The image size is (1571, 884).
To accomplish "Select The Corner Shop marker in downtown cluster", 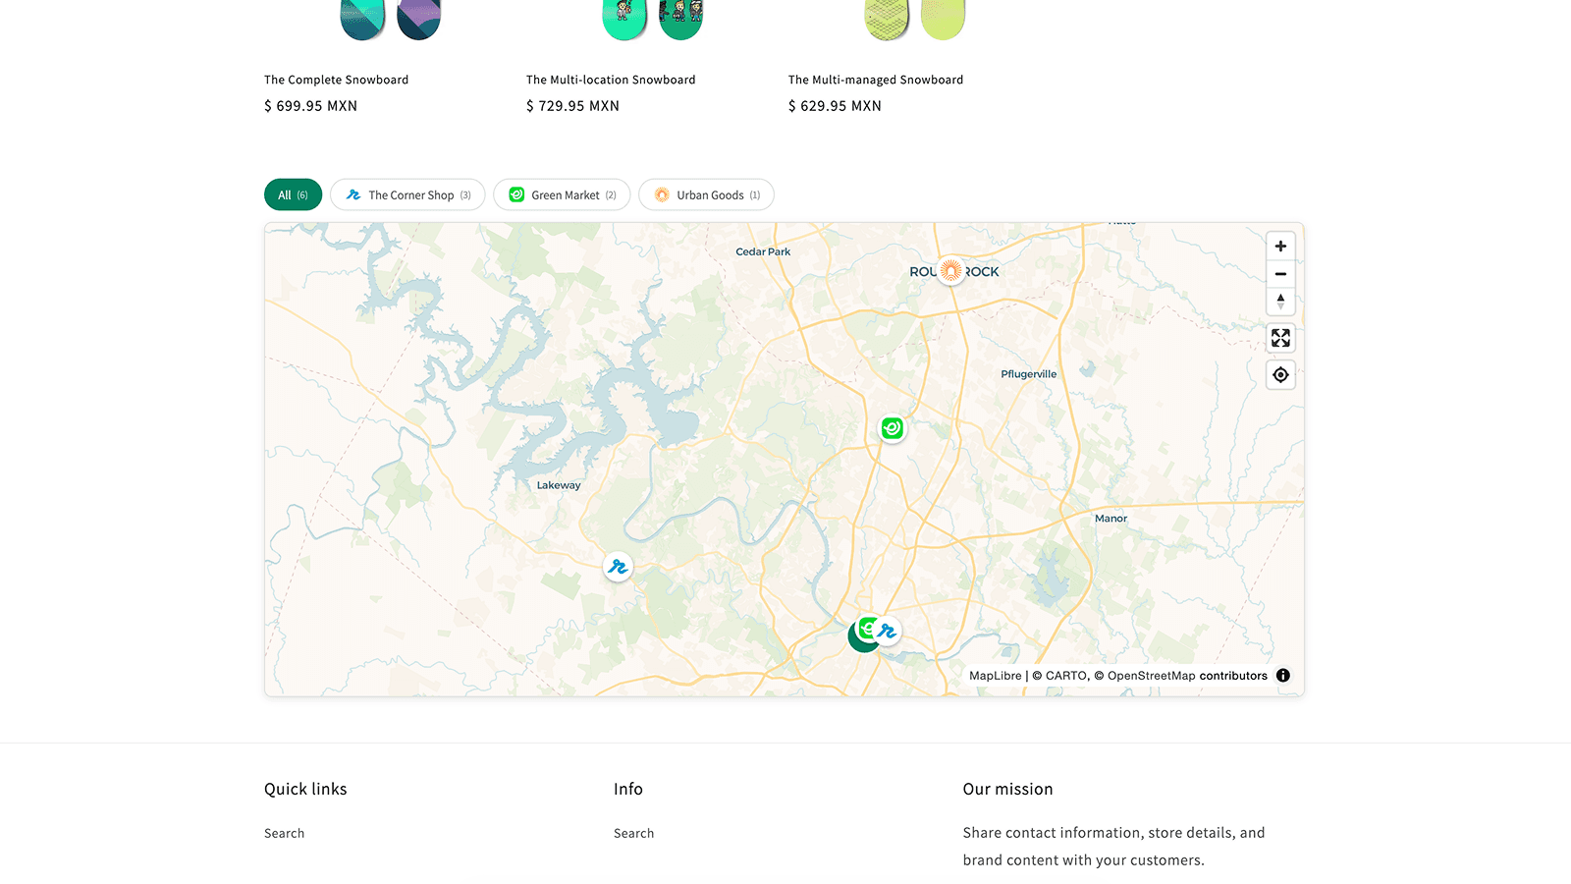I will (x=889, y=632).
